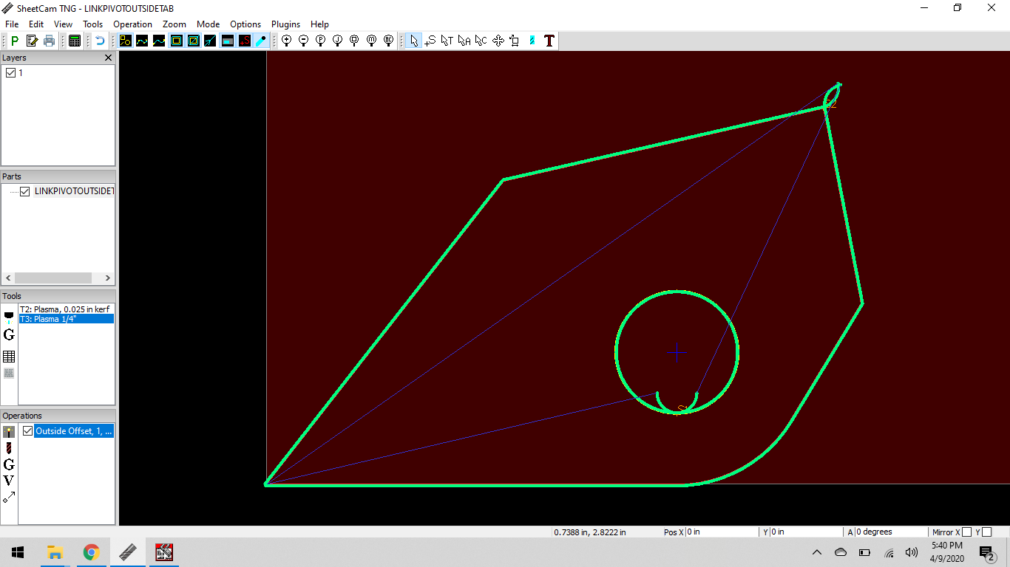
Task: Add a new plasma cut operation
Action: [x=9, y=432]
